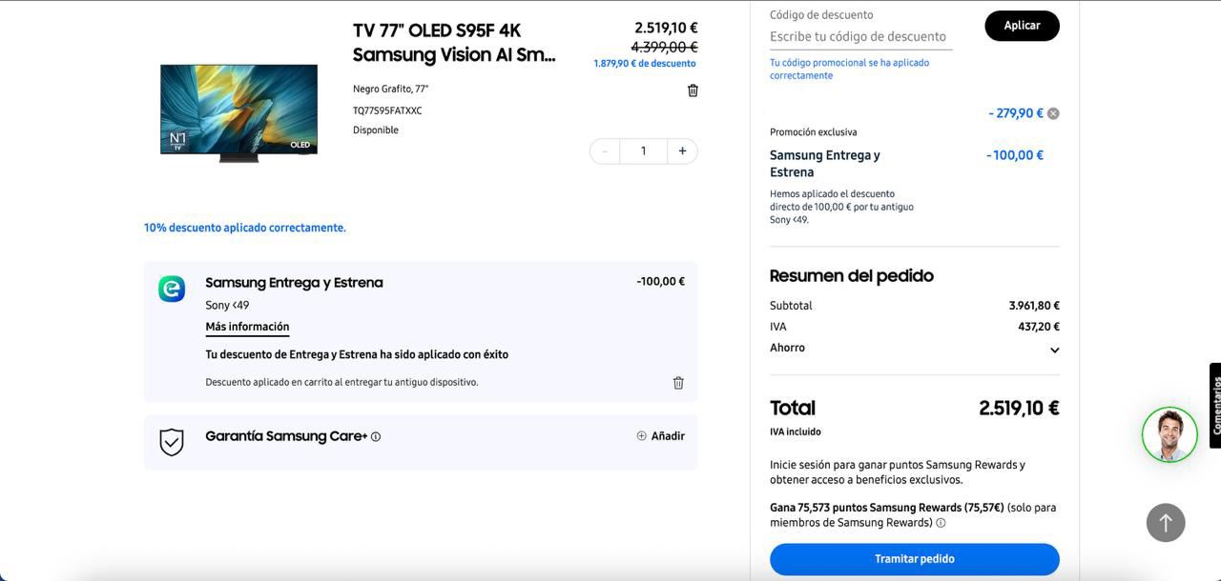Image resolution: width=1221 pixels, height=581 pixels.
Task: Delete the TV product from cart
Action: coord(693,90)
